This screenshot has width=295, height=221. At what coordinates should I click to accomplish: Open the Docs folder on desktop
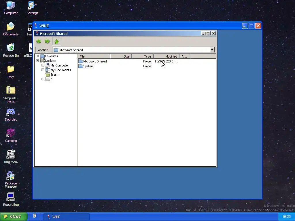(x=11, y=72)
